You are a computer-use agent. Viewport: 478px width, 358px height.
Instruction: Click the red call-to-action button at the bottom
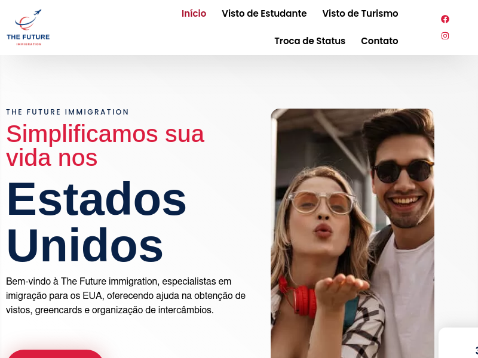click(55, 354)
